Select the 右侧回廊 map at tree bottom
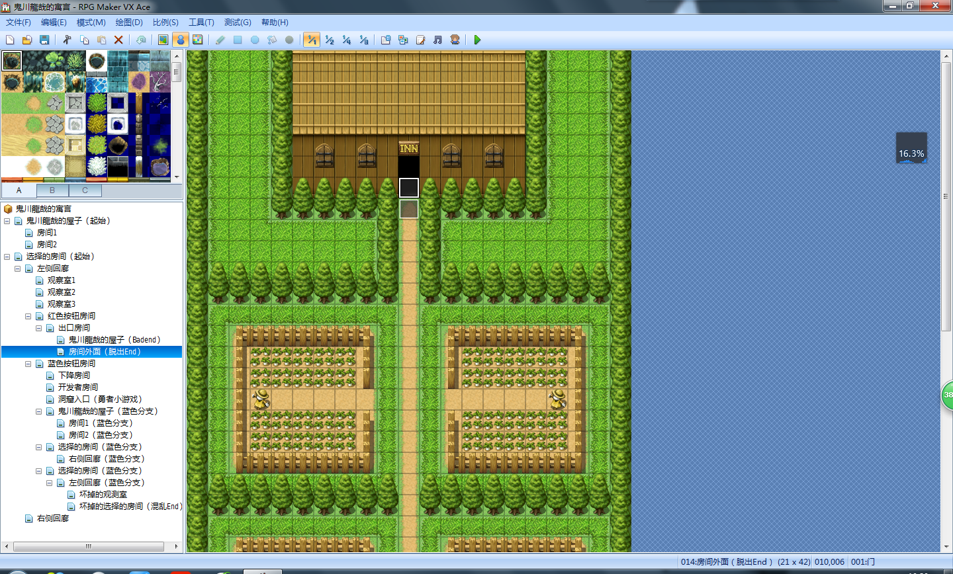 52,518
